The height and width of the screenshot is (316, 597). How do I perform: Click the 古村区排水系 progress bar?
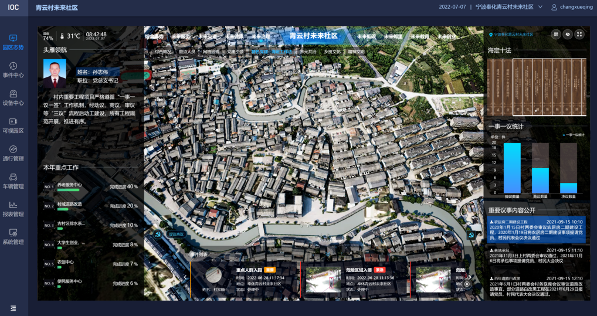coord(60,229)
